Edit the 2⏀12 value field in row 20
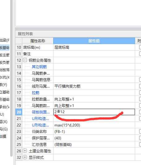Viewport: 141px width, 165px height. [94, 112]
